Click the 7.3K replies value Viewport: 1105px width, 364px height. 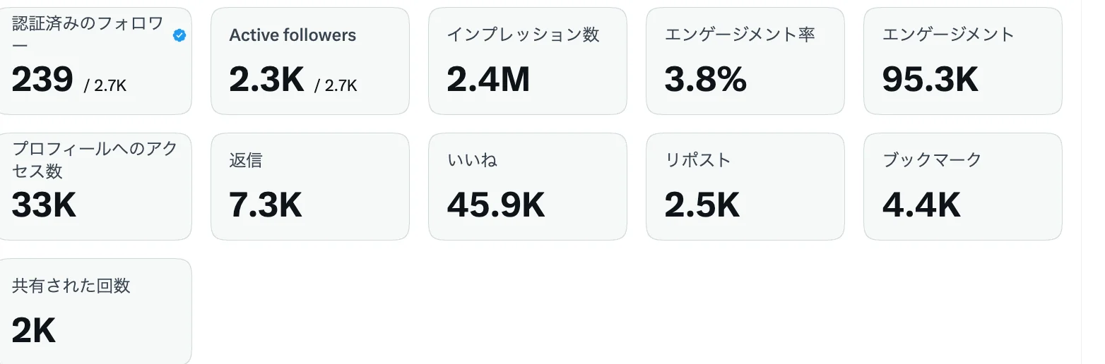pyautogui.click(x=266, y=205)
